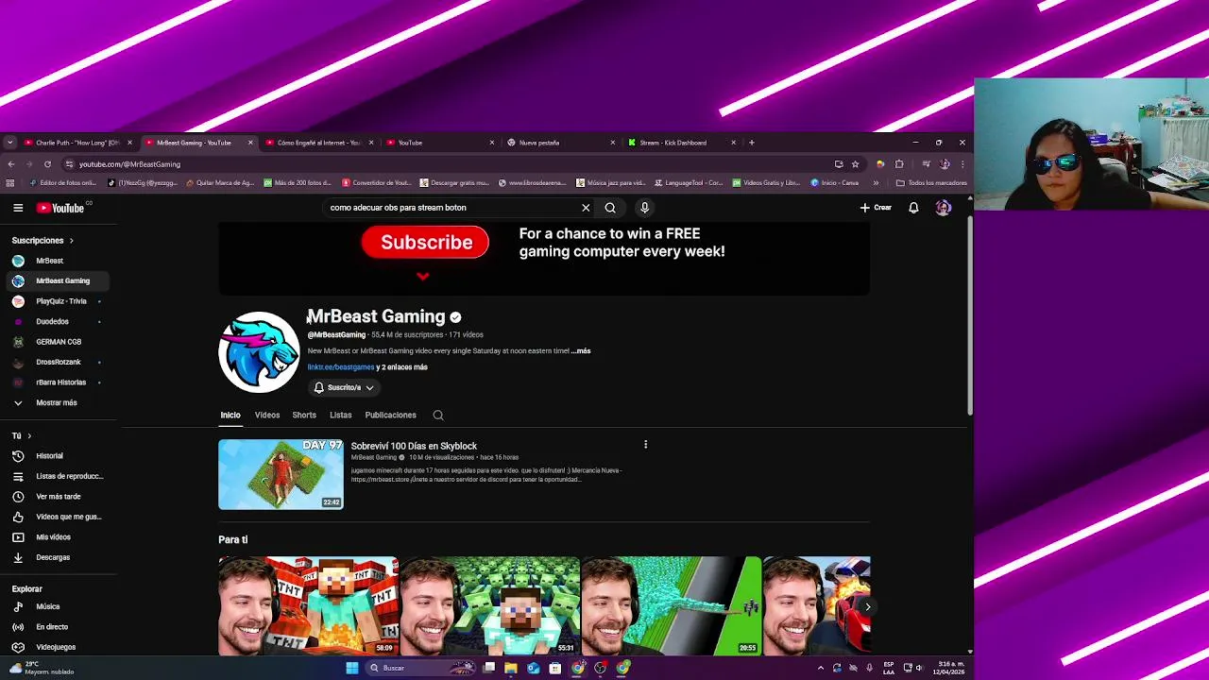1209x680 pixels.
Task: Show hidden system tray icons
Action: pos(820,668)
